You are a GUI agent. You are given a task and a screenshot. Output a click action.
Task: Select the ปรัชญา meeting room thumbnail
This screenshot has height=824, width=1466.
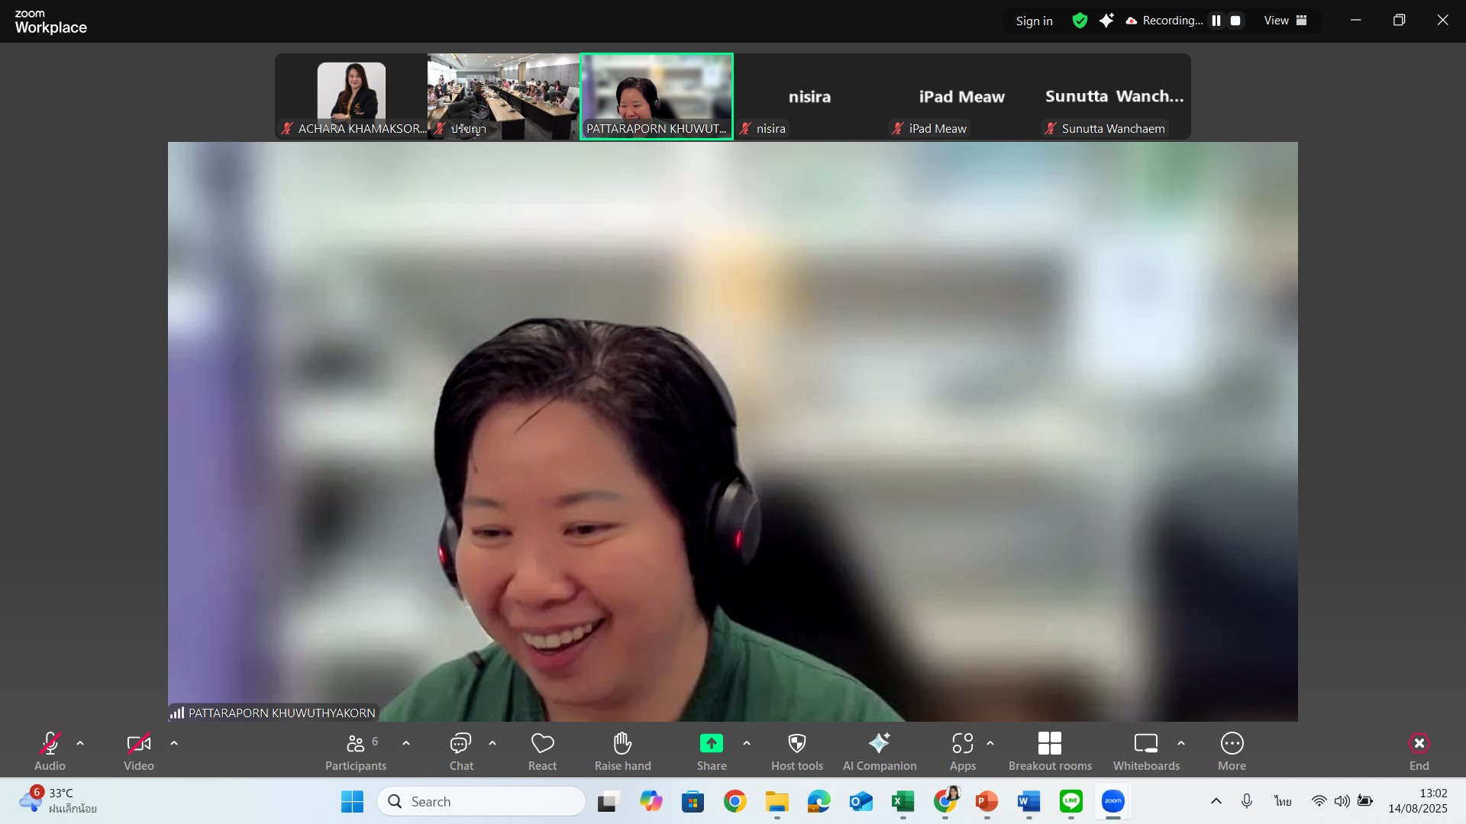503,96
